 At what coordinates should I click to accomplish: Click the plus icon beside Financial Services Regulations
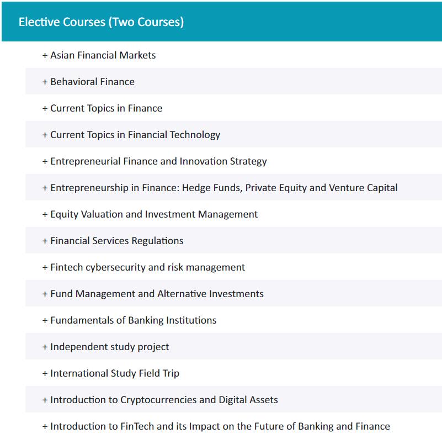tap(45, 241)
